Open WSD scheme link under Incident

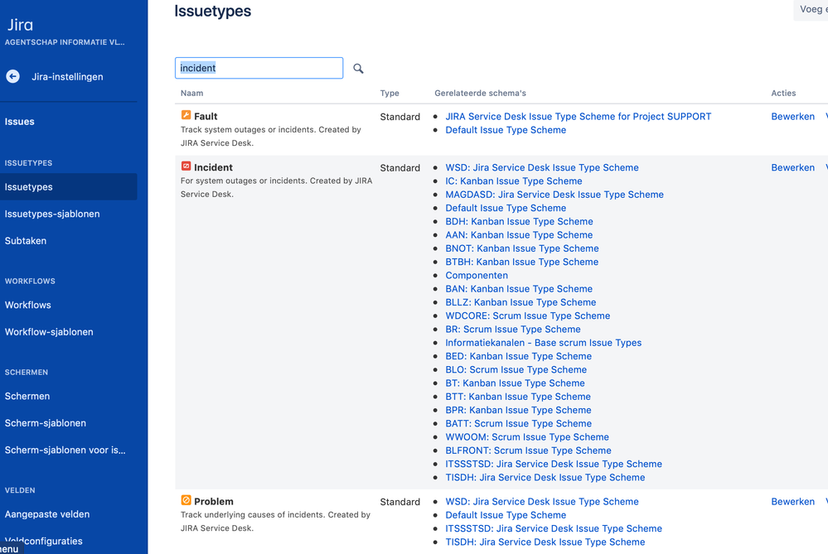tap(542, 168)
